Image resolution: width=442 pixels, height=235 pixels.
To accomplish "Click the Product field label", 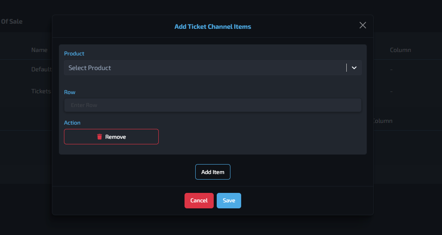I will [74, 54].
